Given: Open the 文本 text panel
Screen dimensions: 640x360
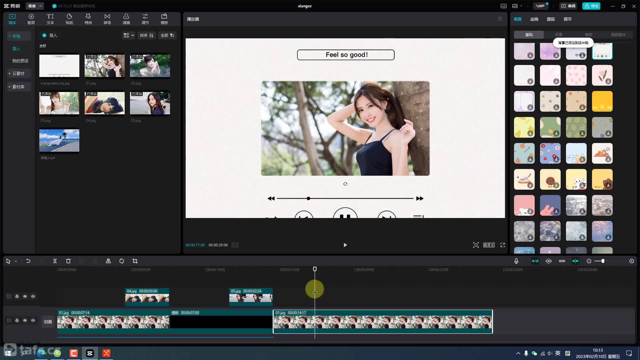Looking at the screenshot, I should click(50, 19).
